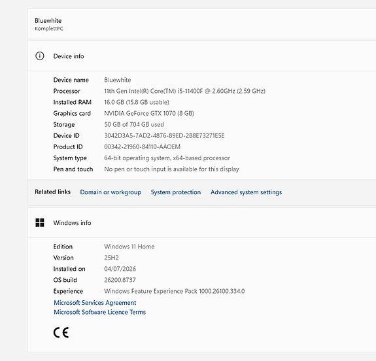Screen dimensions: 376x361
Task: Click the Related links label
Action: click(52, 192)
